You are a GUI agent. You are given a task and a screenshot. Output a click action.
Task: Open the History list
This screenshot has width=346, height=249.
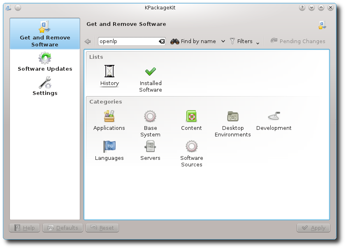[109, 75]
